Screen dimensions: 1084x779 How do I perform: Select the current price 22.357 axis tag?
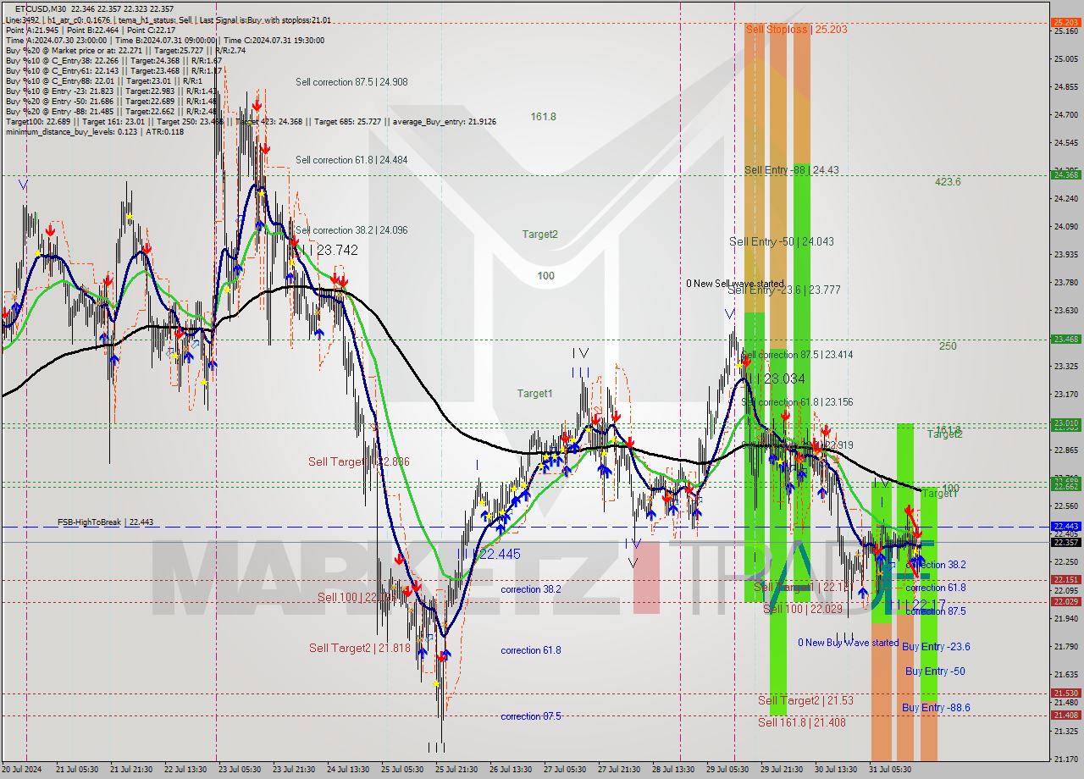pyautogui.click(x=1065, y=542)
